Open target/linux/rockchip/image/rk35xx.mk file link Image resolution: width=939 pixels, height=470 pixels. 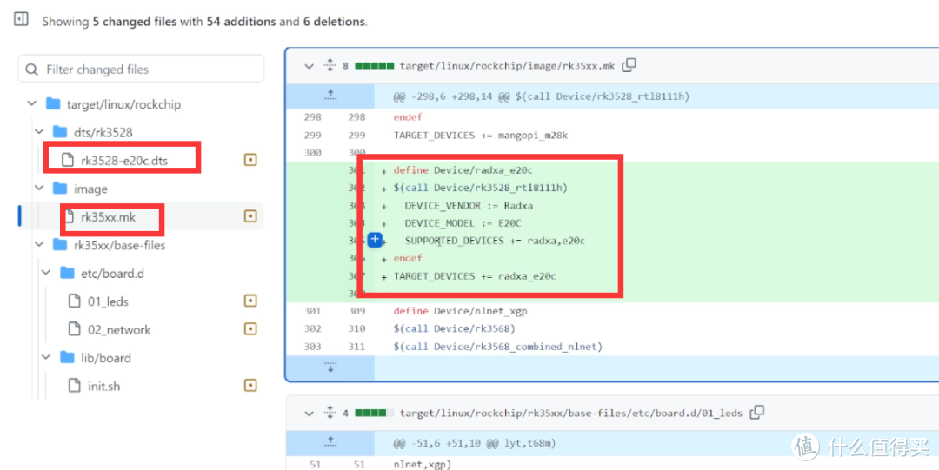click(507, 66)
